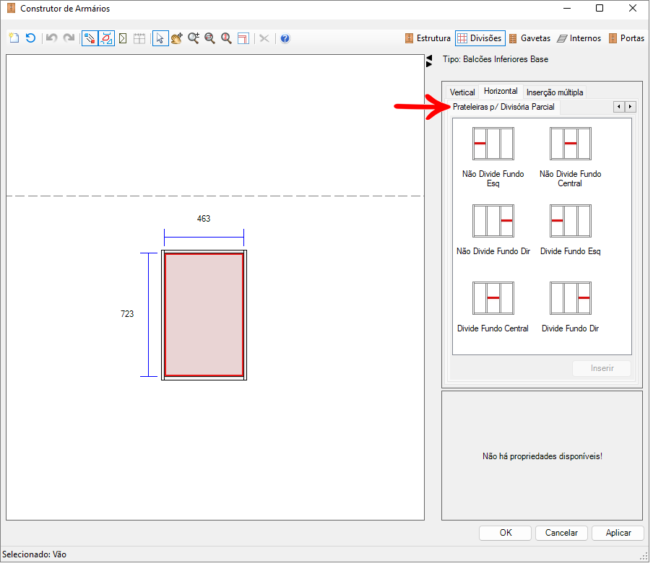
Task: Select Não Divide Fundo Dir thumbnail
Action: [493, 230]
